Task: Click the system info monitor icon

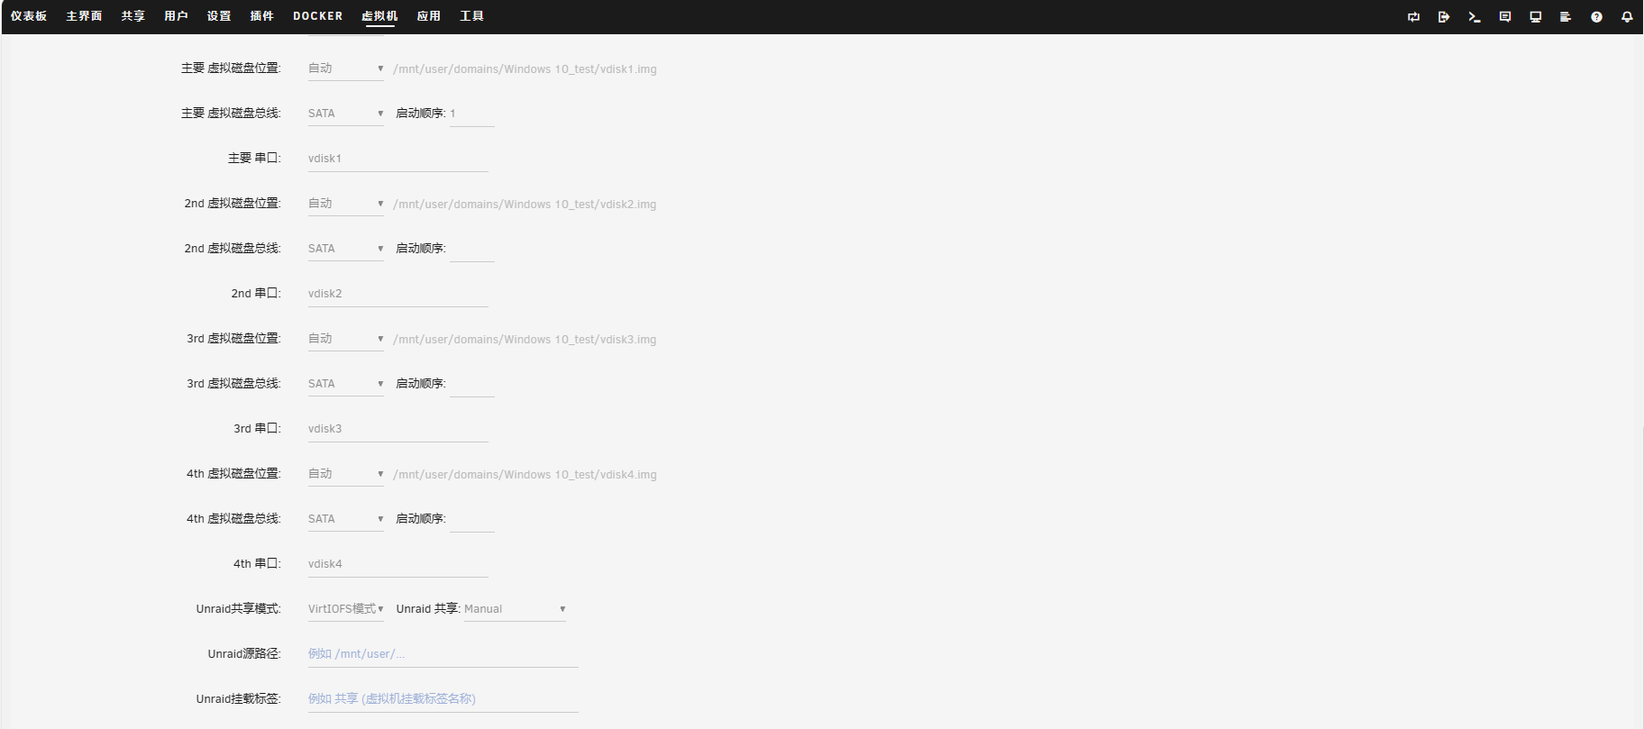Action: point(1536,16)
